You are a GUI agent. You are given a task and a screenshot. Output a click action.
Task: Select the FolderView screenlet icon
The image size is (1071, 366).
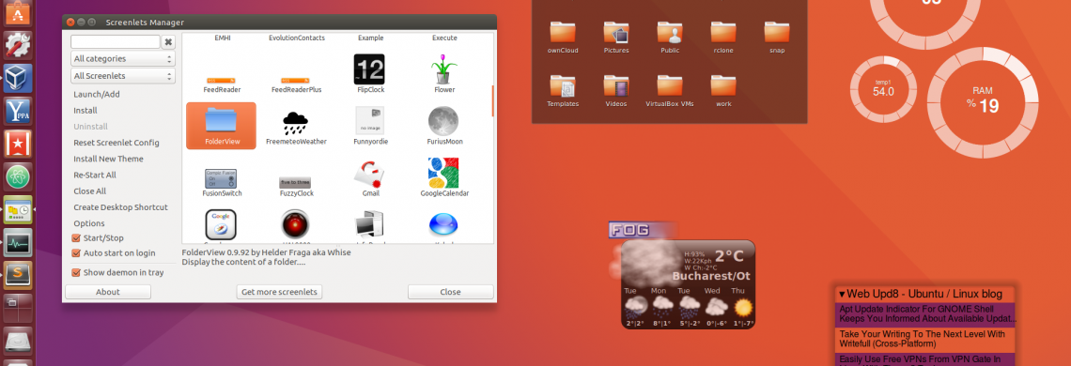pos(222,121)
